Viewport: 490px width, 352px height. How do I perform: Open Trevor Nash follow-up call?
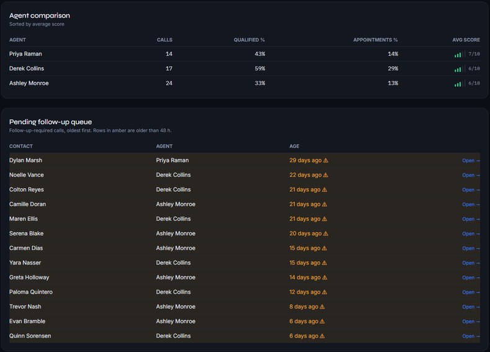pyautogui.click(x=471, y=307)
